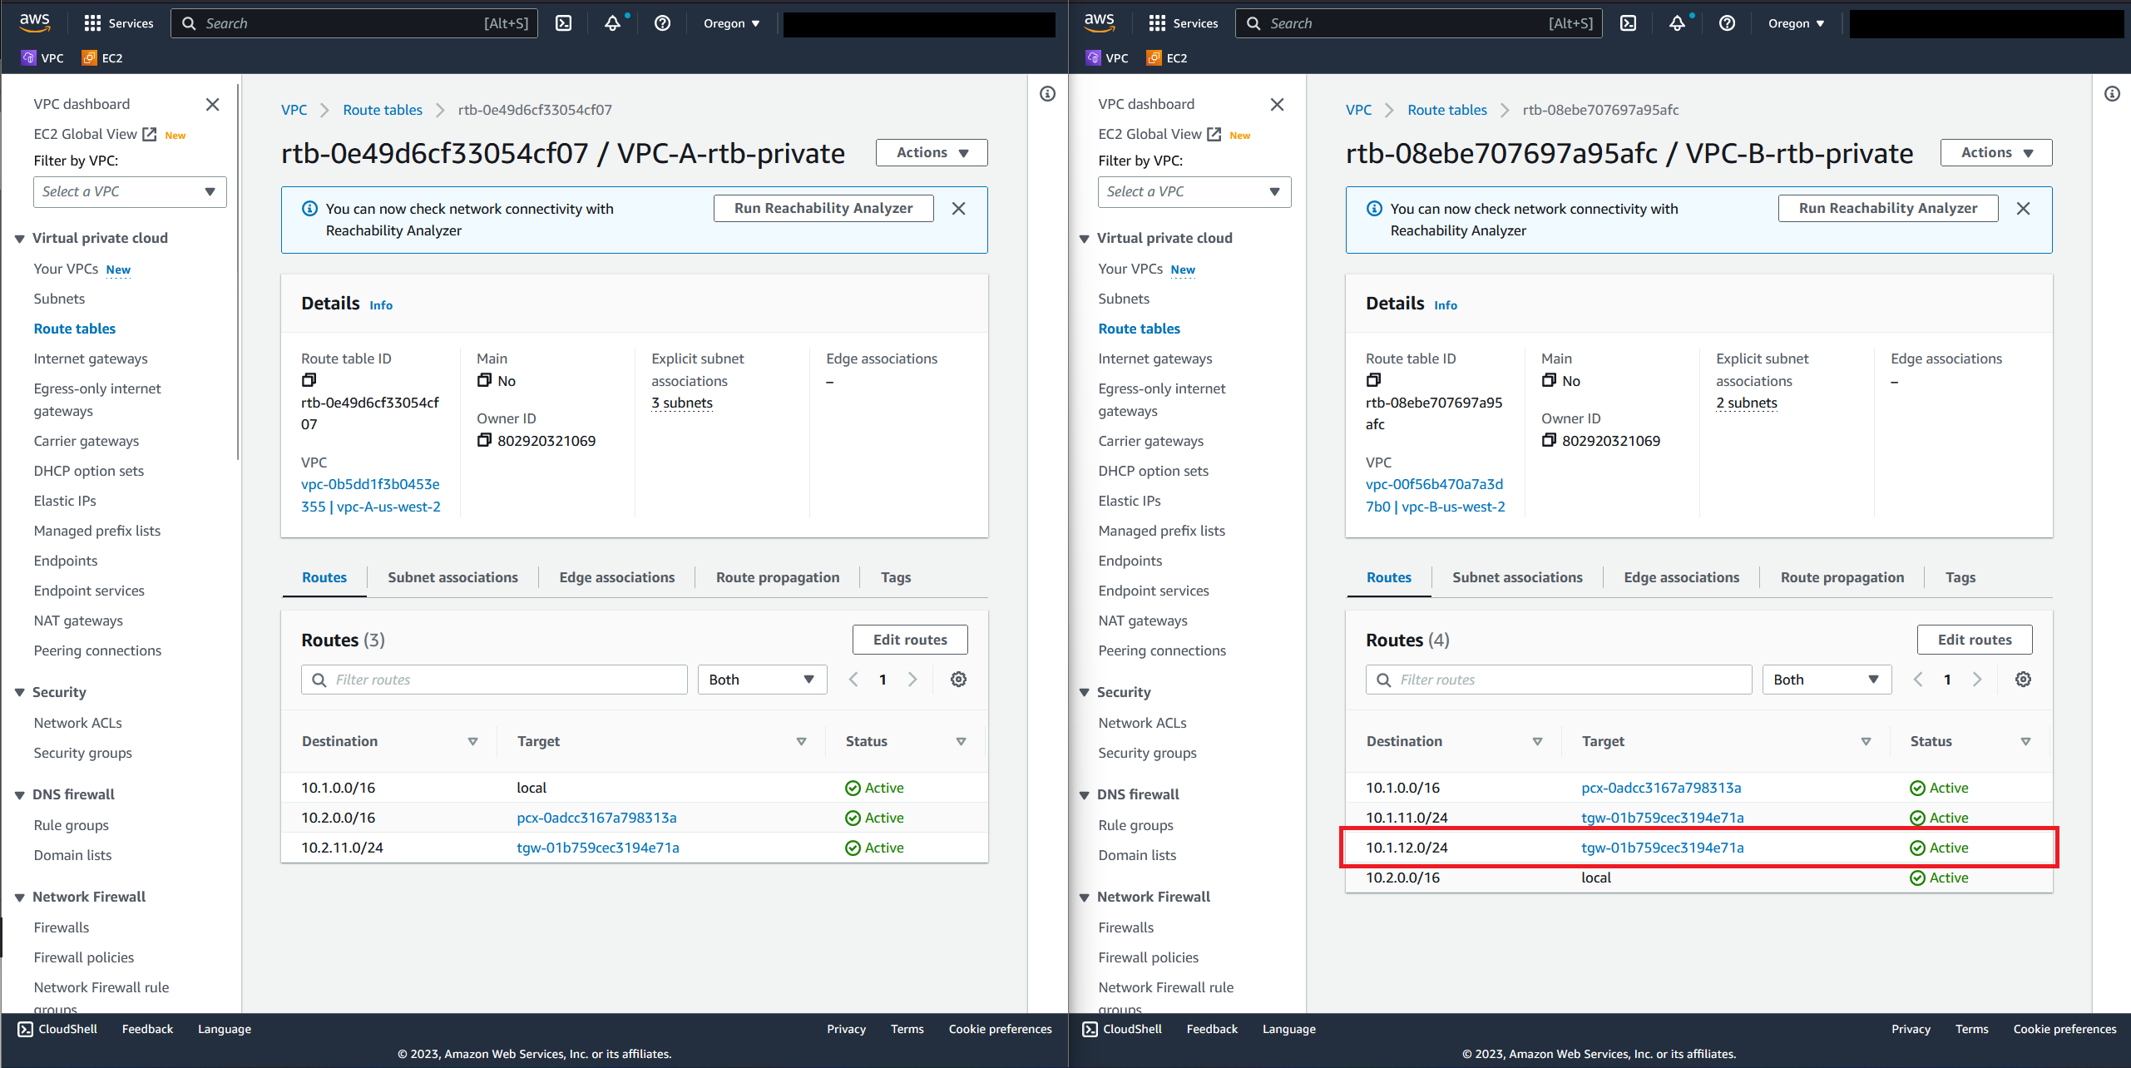The width and height of the screenshot is (2131, 1068).
Task: Click Edit routes button in VPC-A panel
Action: coord(909,640)
